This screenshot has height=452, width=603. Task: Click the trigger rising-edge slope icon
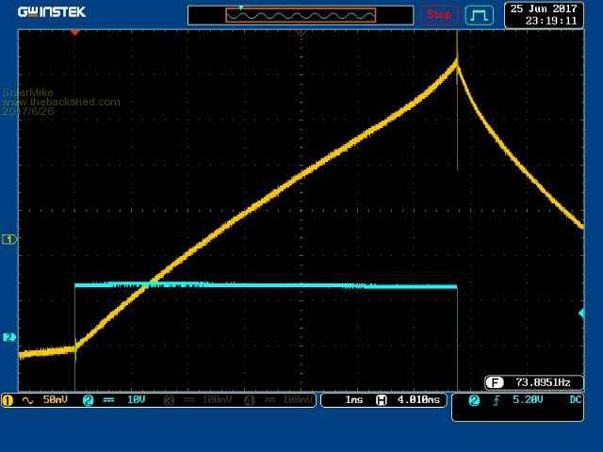tap(496, 400)
